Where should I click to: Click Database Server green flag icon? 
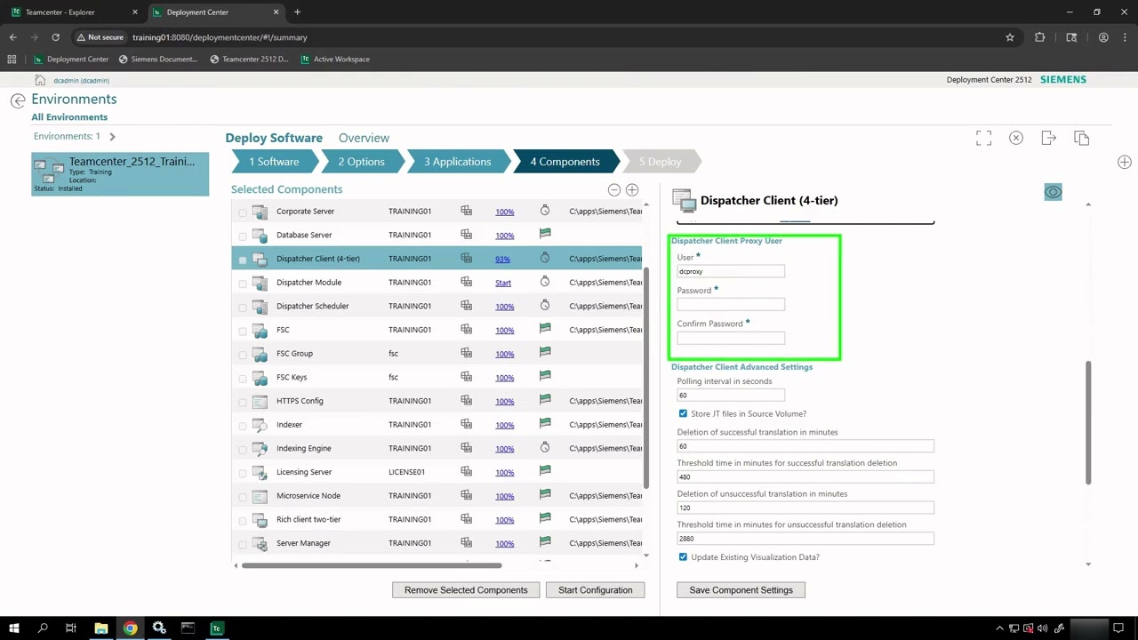click(545, 234)
